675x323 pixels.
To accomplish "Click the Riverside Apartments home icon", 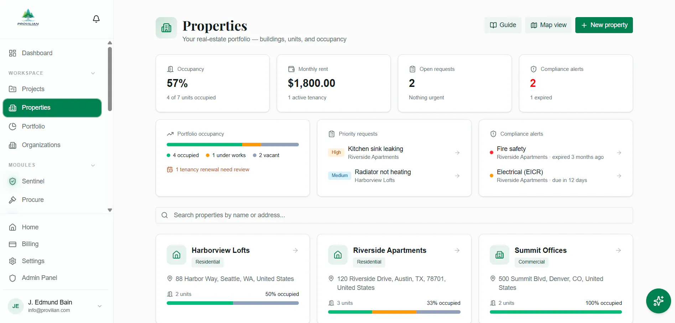I will click(x=338, y=255).
